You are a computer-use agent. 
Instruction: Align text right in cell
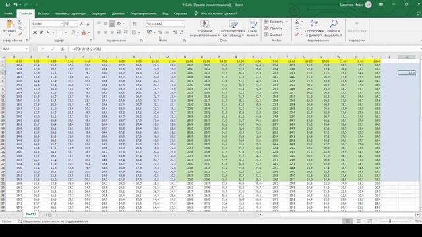[112, 32]
